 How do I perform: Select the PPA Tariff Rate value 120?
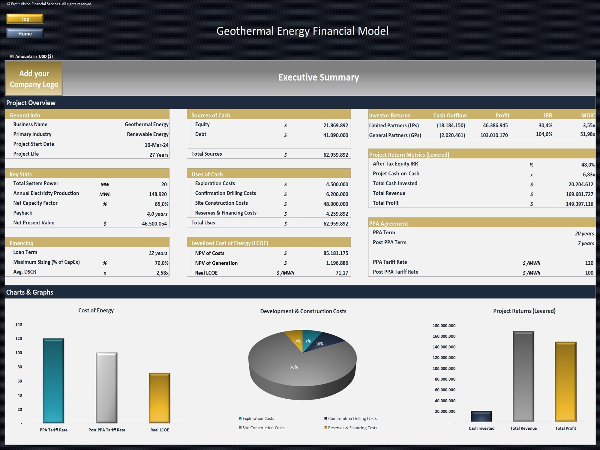589,263
